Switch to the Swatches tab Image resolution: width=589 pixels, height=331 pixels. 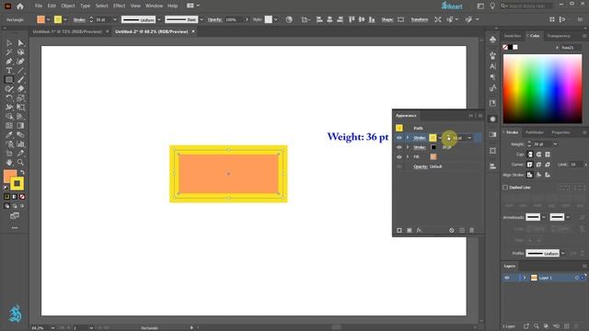(x=513, y=36)
